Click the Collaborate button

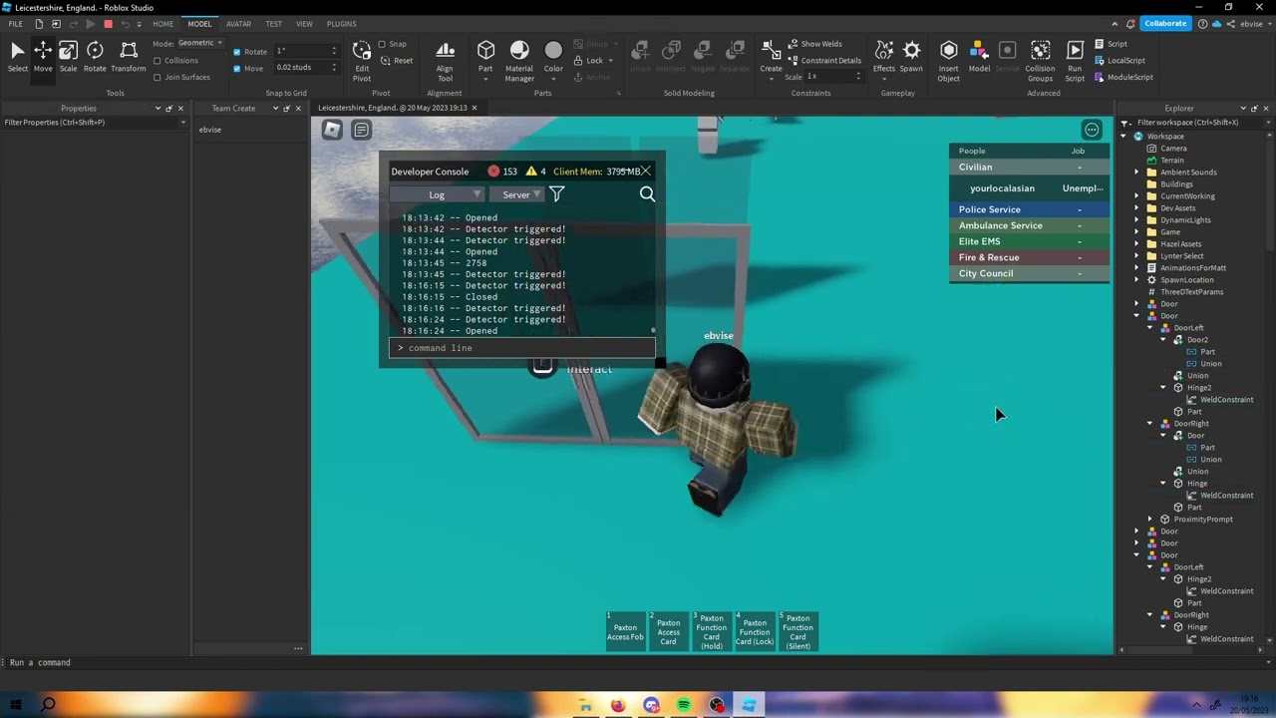(1165, 24)
